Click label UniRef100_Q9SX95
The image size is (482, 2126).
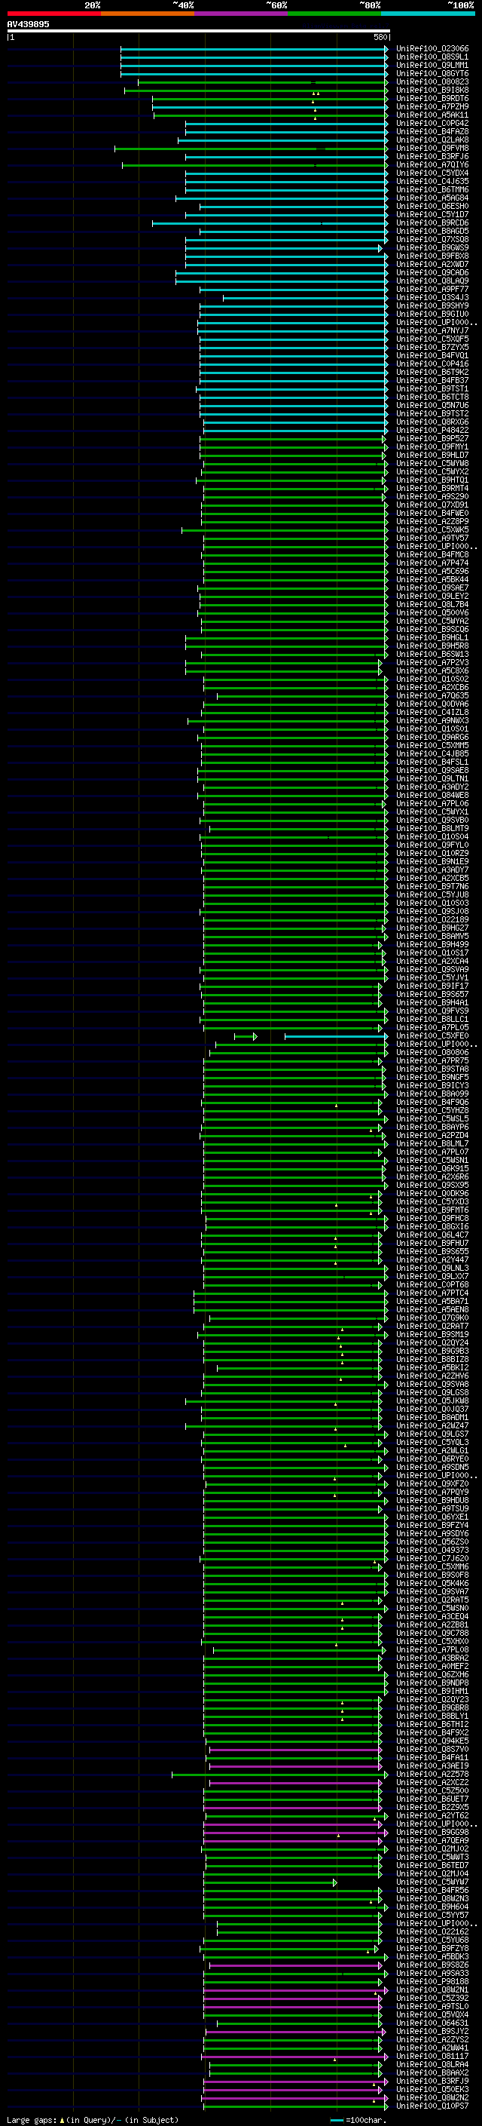pos(432,1185)
